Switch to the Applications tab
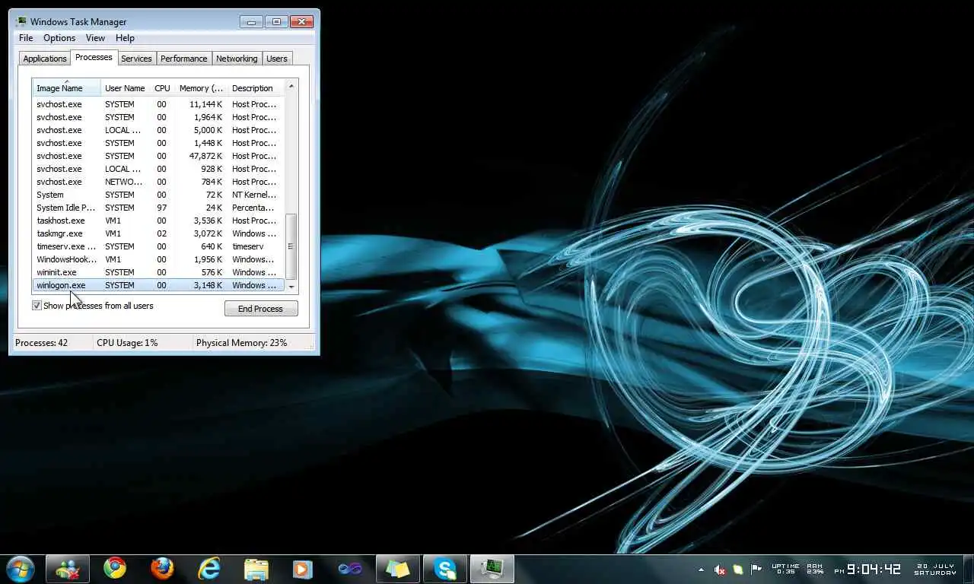 (45, 59)
